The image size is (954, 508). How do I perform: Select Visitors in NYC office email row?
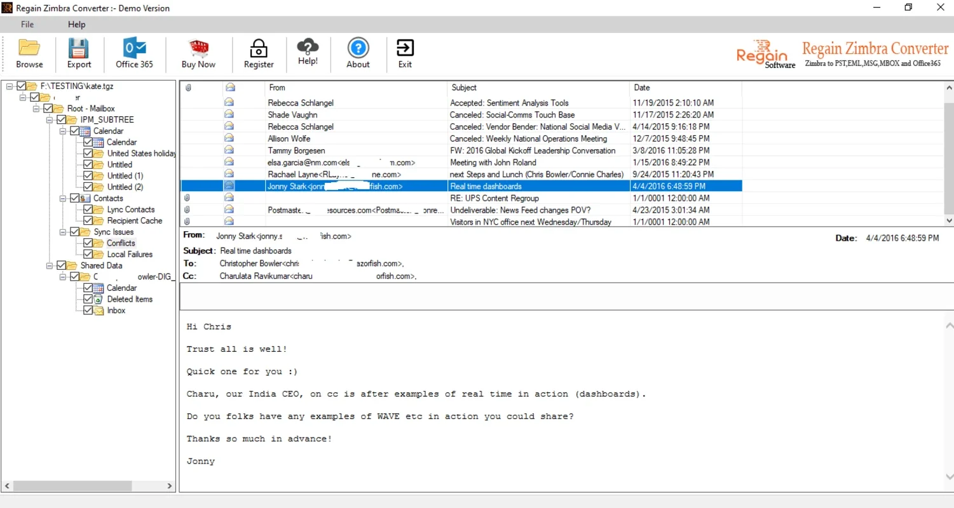pyautogui.click(x=461, y=222)
